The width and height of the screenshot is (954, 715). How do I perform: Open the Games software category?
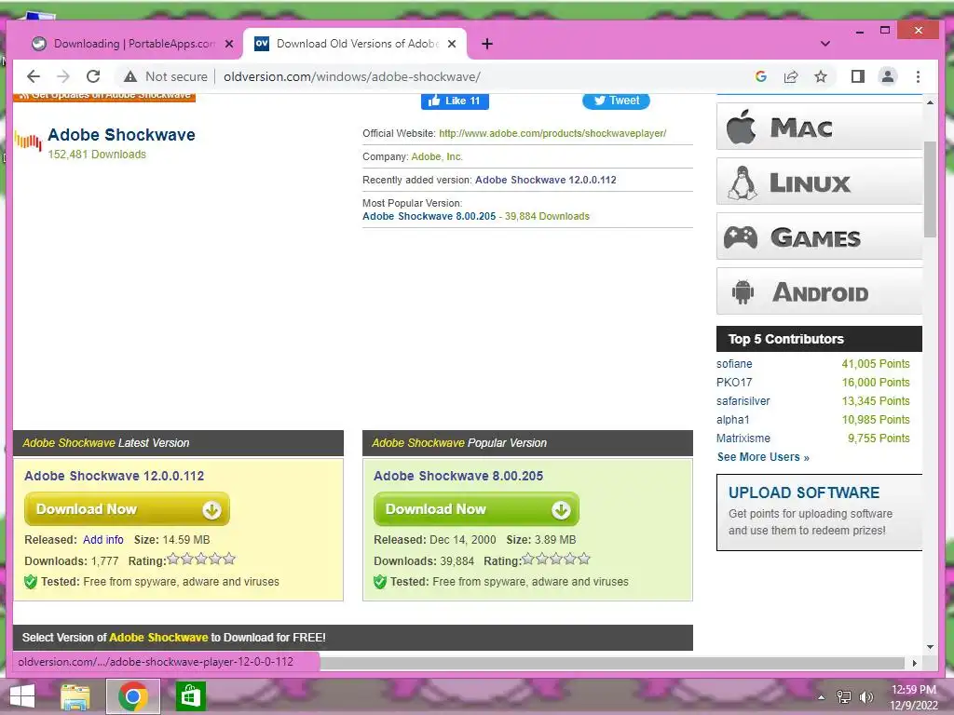tap(819, 236)
